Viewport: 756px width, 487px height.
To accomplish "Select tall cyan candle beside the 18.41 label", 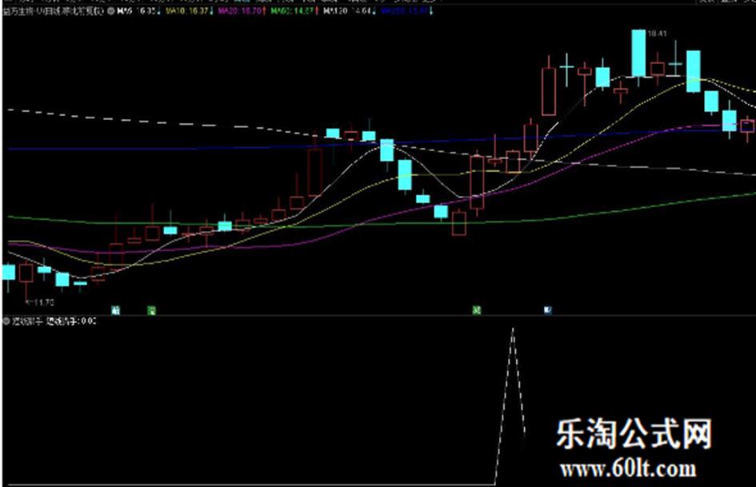I will [x=639, y=53].
